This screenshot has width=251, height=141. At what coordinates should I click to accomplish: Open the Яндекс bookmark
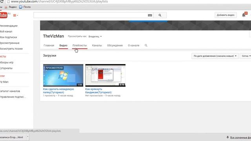(x=11, y=7)
